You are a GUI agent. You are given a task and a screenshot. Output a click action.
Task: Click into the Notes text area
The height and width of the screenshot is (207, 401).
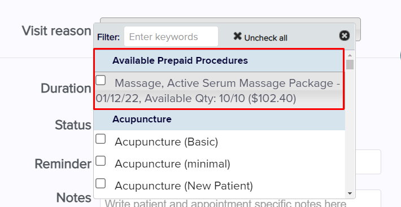point(241,199)
